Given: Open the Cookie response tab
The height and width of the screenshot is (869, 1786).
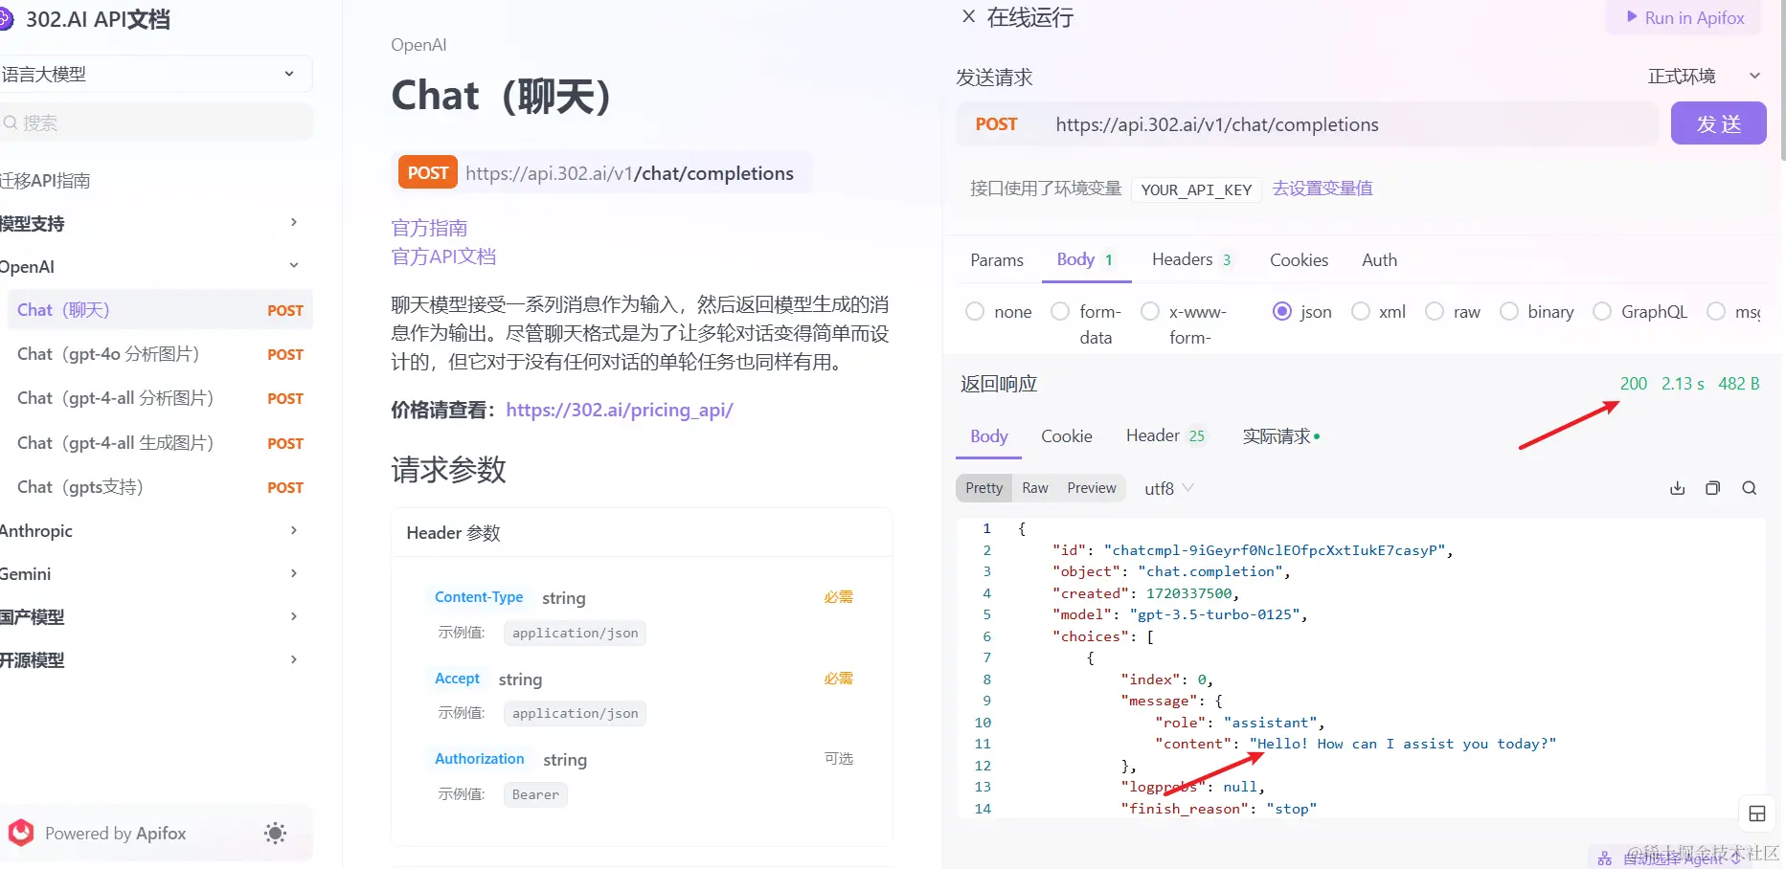Looking at the screenshot, I should (x=1066, y=435).
